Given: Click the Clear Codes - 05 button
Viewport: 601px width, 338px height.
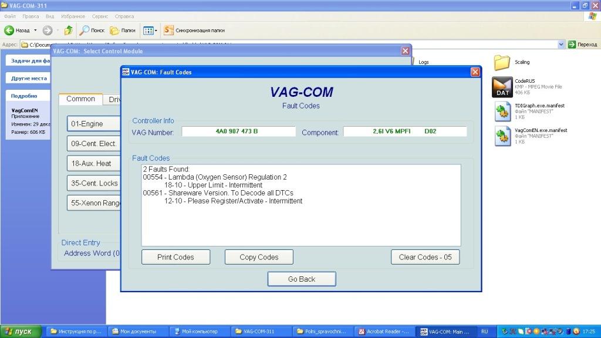Looking at the screenshot, I should coord(425,257).
